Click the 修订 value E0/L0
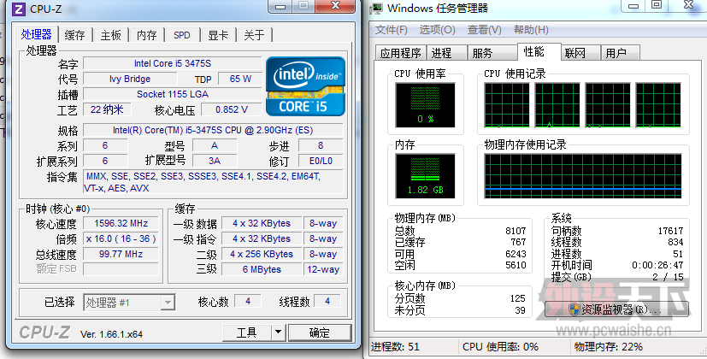The height and width of the screenshot is (359, 707). 321,161
